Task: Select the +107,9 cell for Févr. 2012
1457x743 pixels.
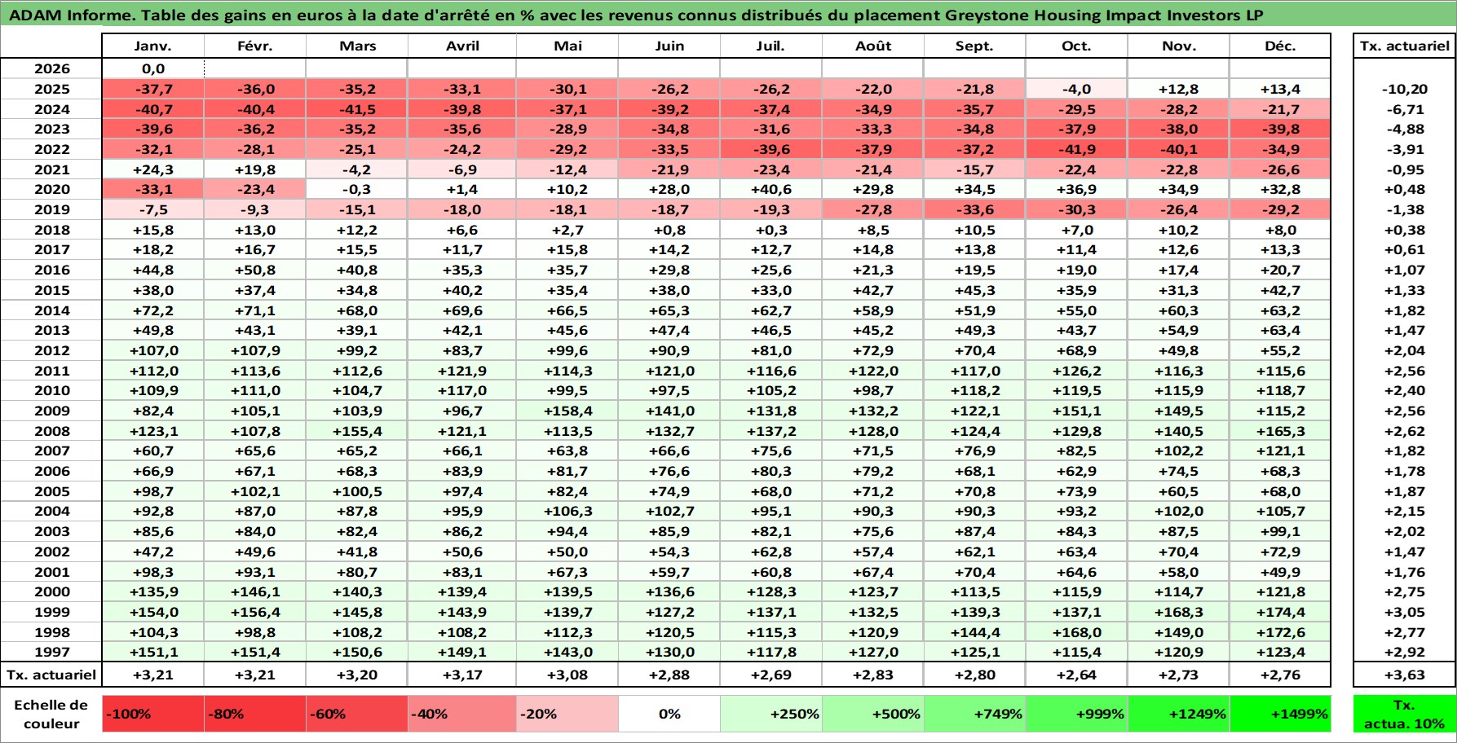Action: pos(255,350)
